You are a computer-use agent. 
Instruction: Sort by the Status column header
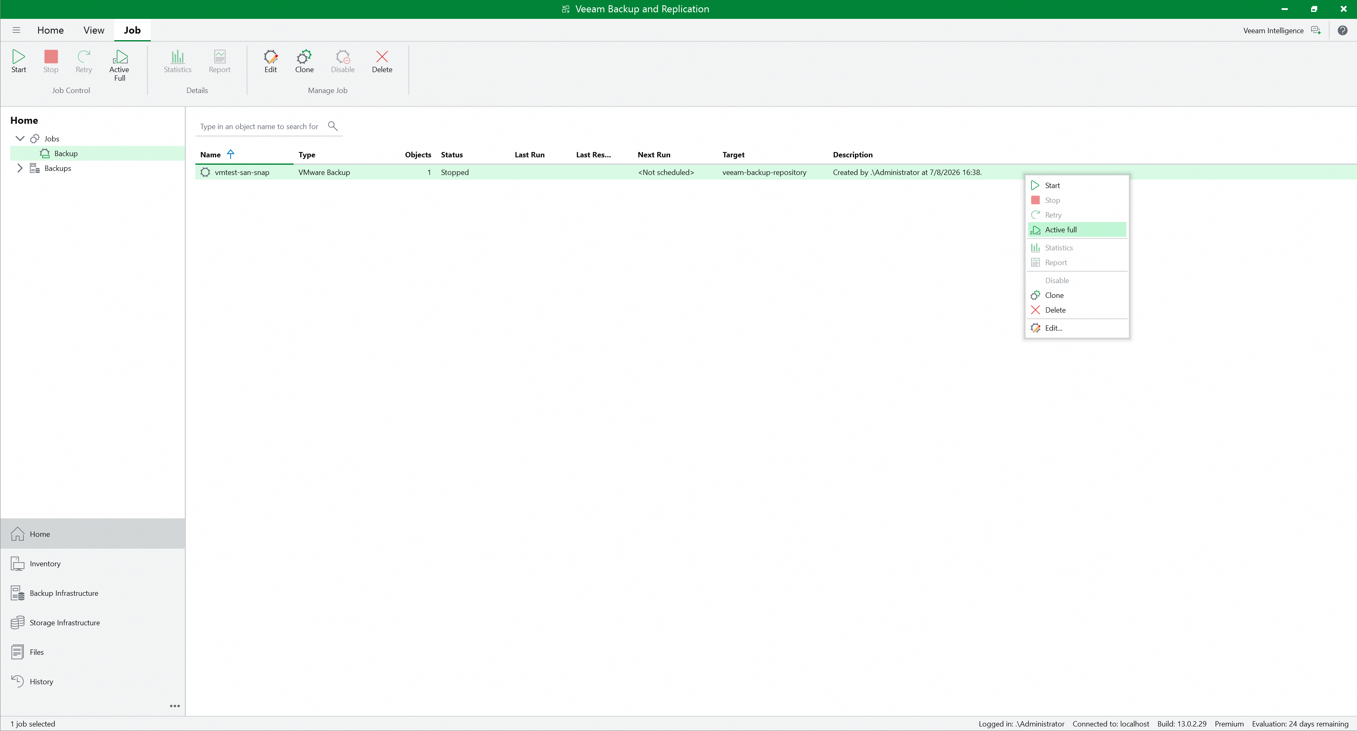(x=451, y=154)
